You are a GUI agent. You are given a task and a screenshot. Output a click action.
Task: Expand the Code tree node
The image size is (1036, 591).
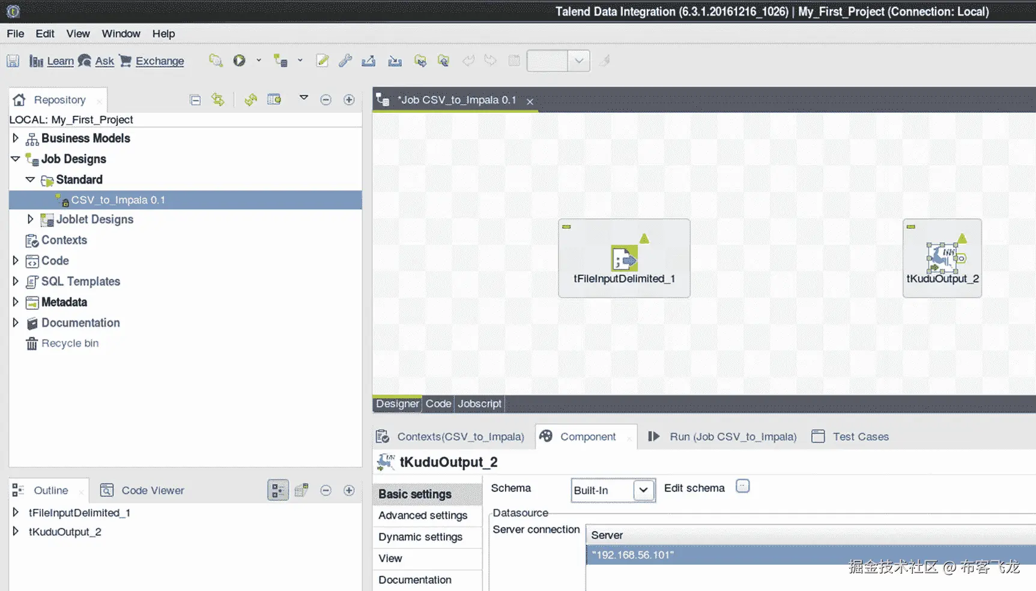pyautogui.click(x=16, y=260)
